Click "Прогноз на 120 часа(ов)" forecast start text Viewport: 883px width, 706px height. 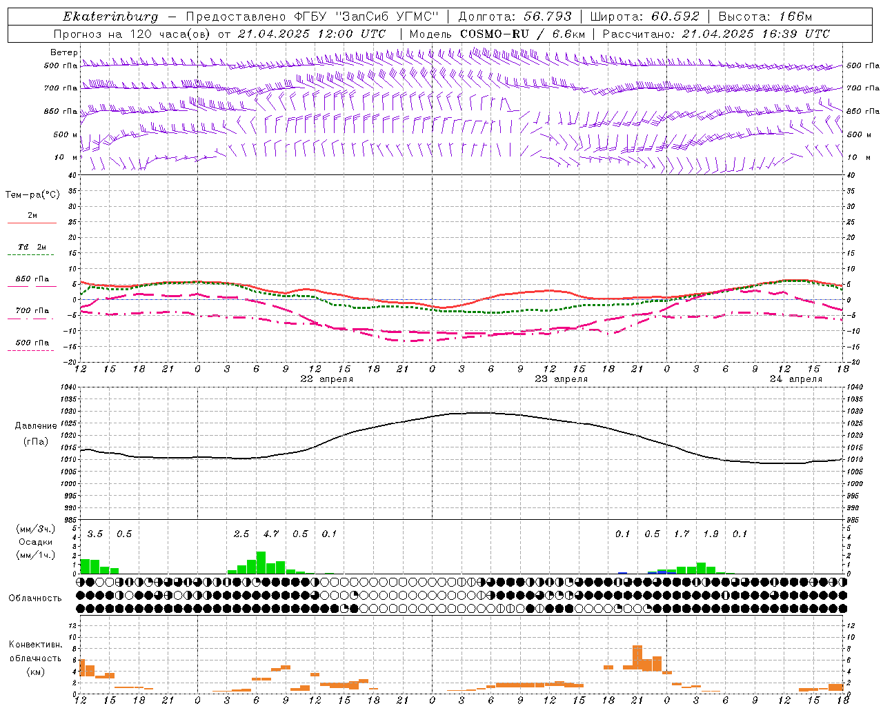[133, 34]
